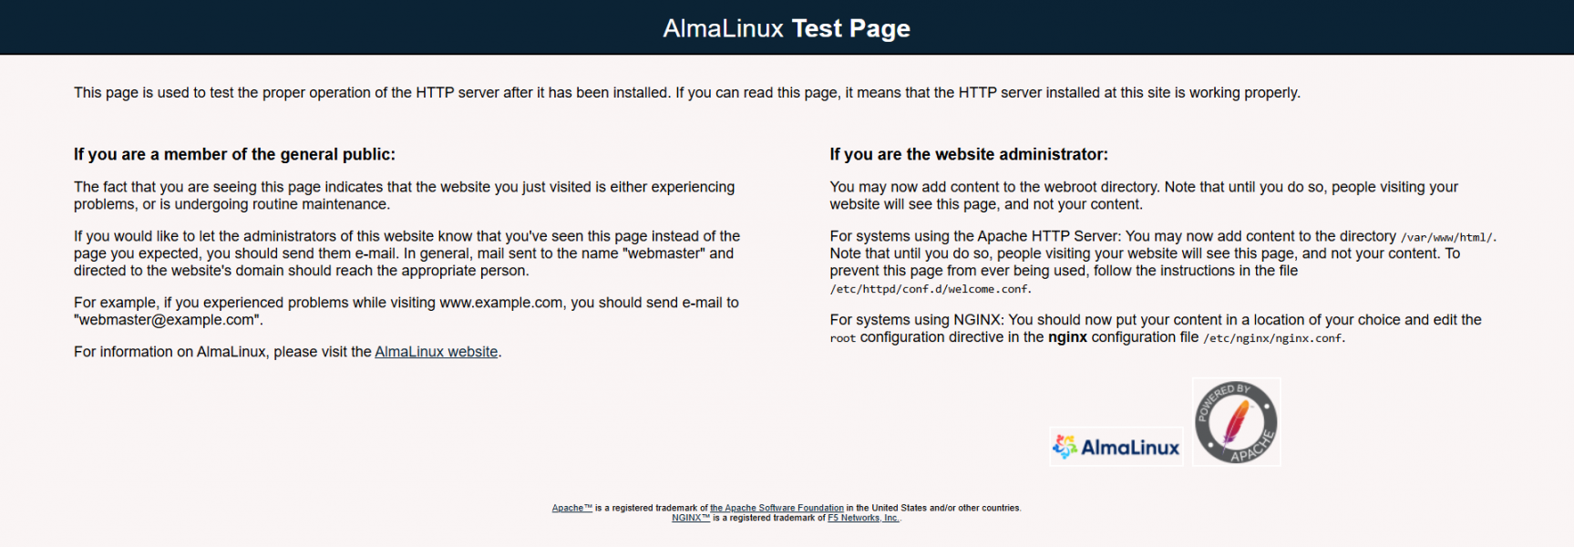Viewport: 1574px width, 547px height.
Task: Open the F5 Networks, Inc. link
Action: [x=863, y=518]
